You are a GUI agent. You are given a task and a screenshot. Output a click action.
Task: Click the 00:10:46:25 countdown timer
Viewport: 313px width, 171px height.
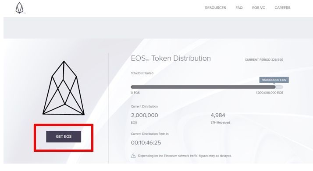tap(146, 143)
